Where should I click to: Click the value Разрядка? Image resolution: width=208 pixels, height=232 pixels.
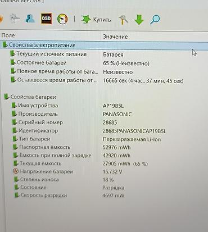[114, 188]
